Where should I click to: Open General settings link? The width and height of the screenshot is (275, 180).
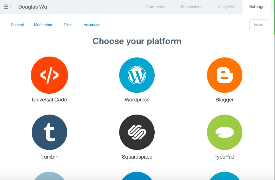pos(17,25)
